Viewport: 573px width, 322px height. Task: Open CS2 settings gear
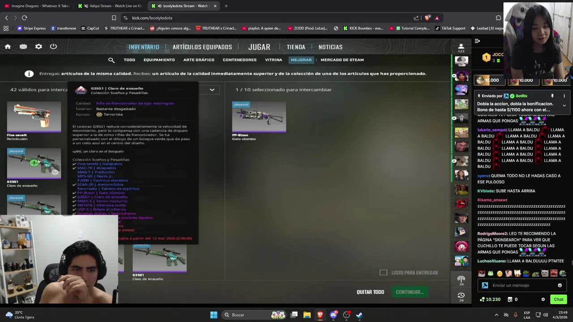tap(38, 47)
